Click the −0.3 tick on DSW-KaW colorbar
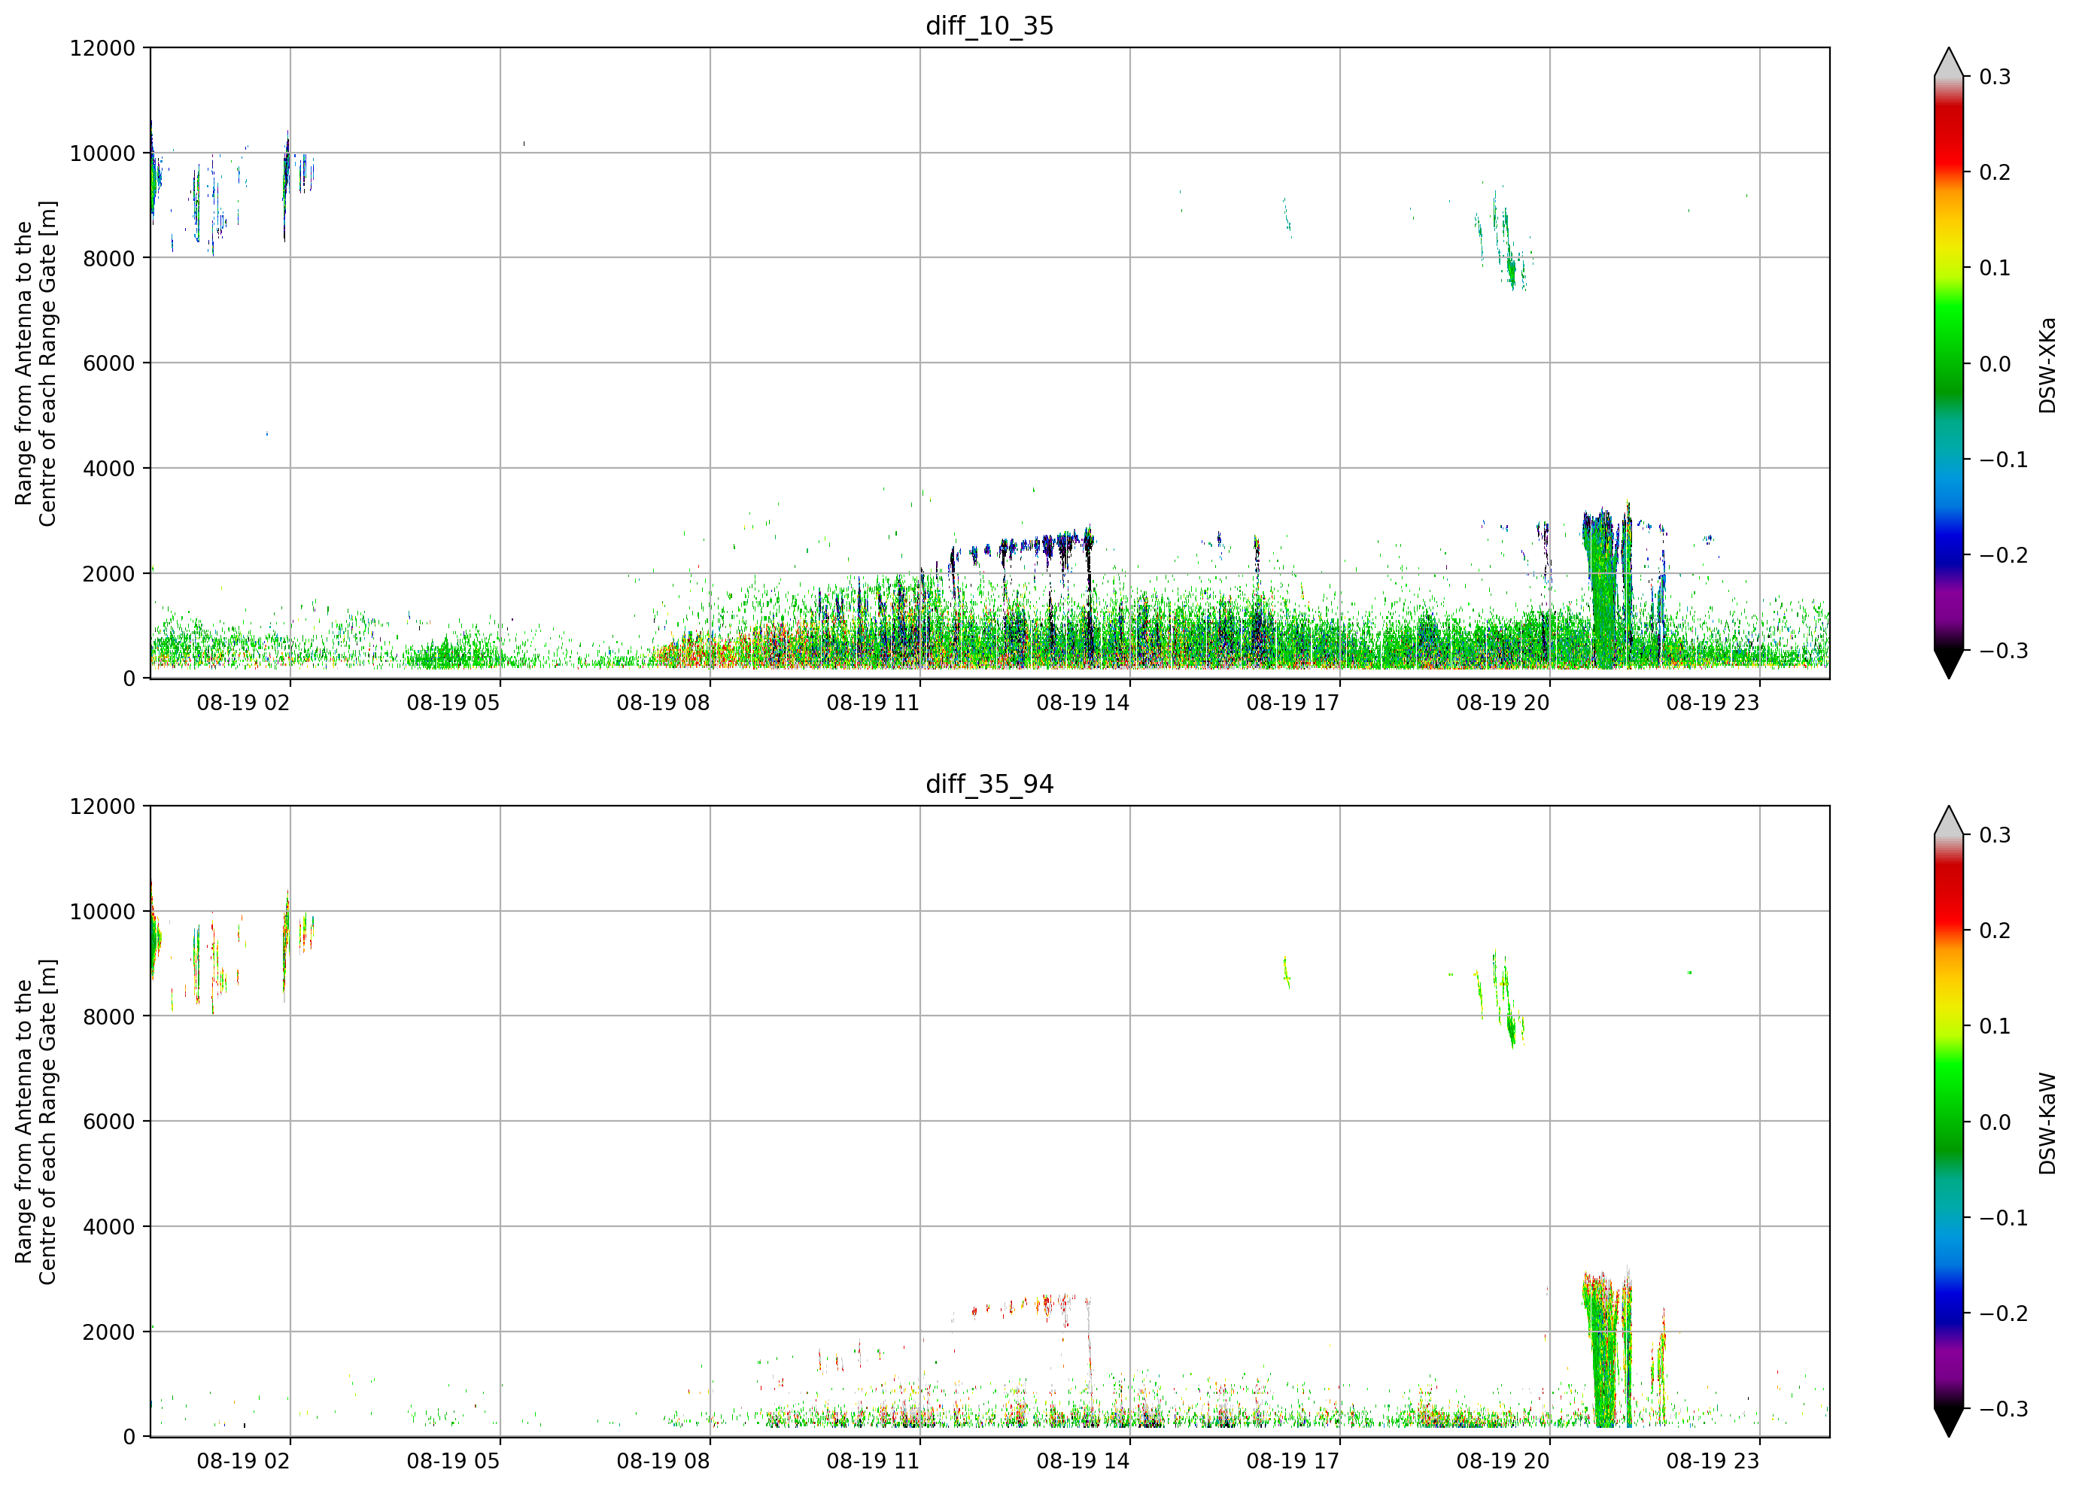The width and height of the screenshot is (2073, 1488). tap(2004, 1410)
